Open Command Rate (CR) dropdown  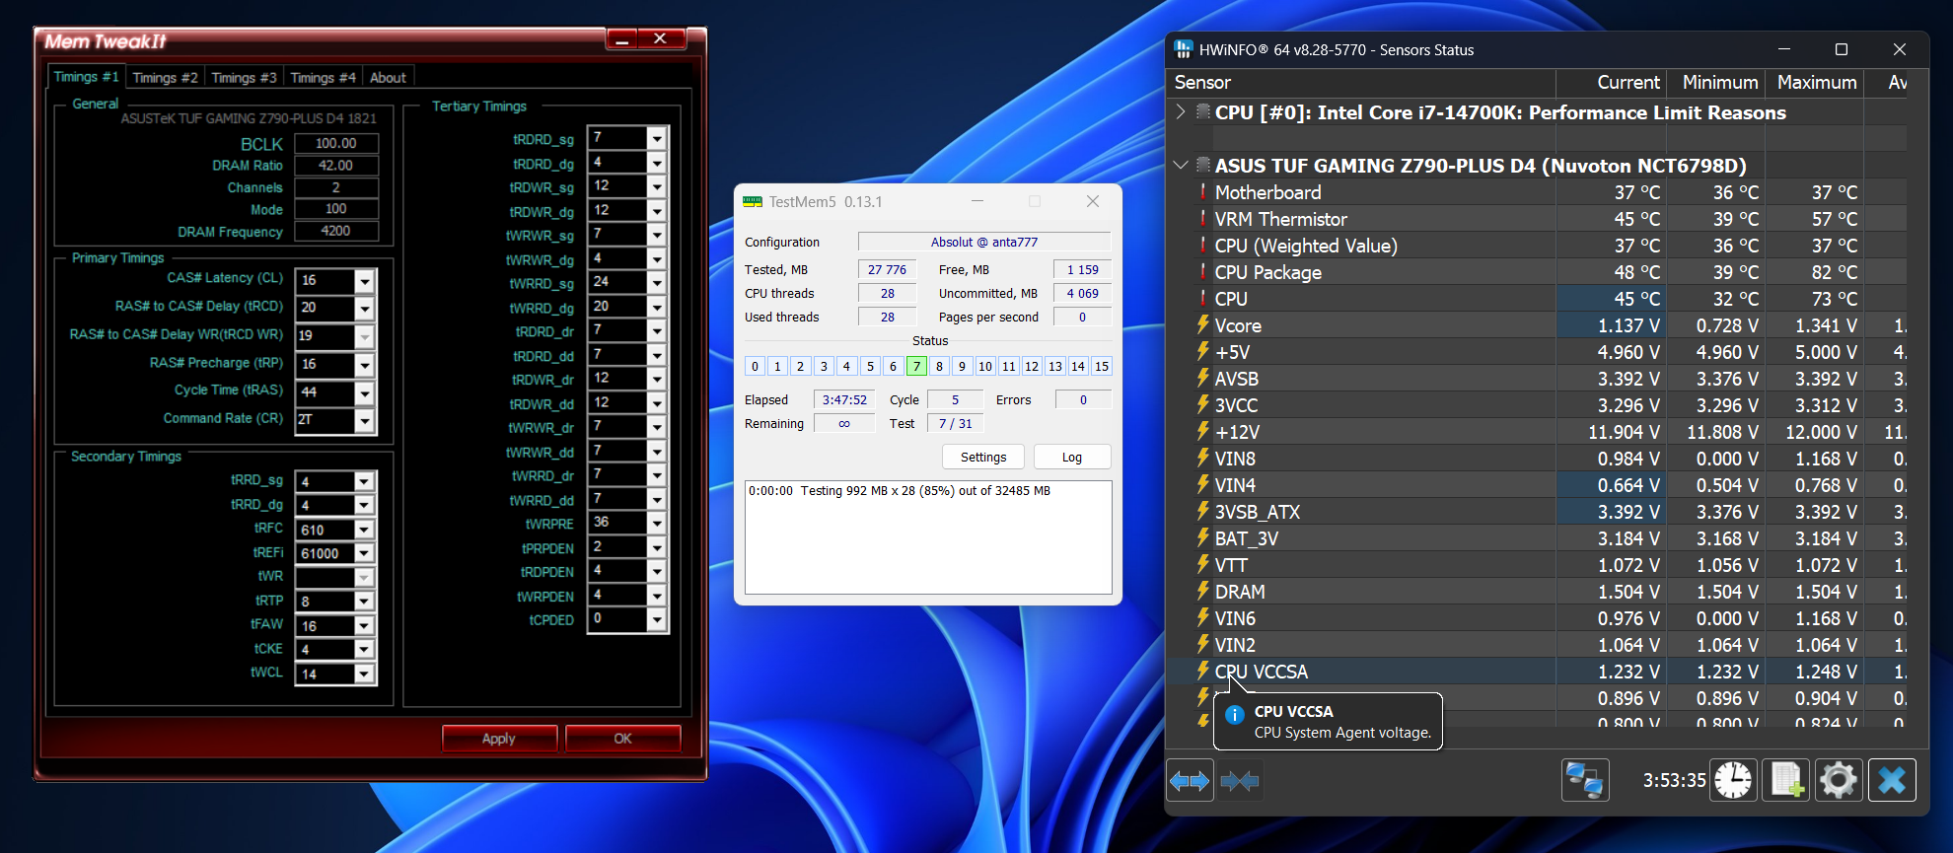pyautogui.click(x=364, y=420)
